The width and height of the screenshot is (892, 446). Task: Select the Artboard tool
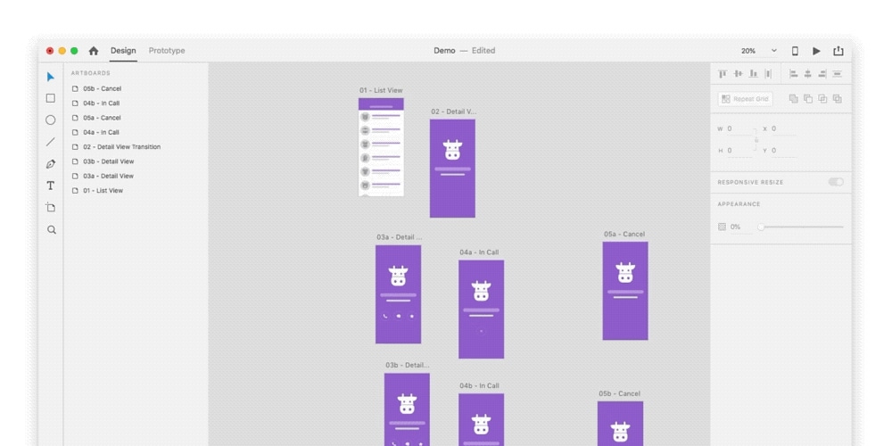[51, 207]
